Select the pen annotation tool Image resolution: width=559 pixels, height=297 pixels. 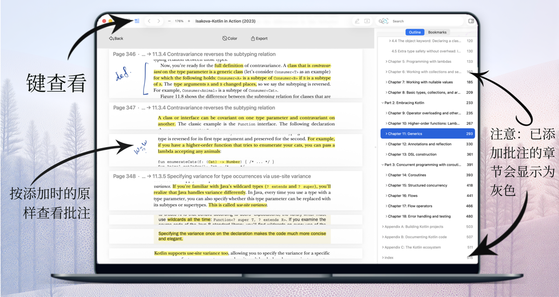(357, 21)
